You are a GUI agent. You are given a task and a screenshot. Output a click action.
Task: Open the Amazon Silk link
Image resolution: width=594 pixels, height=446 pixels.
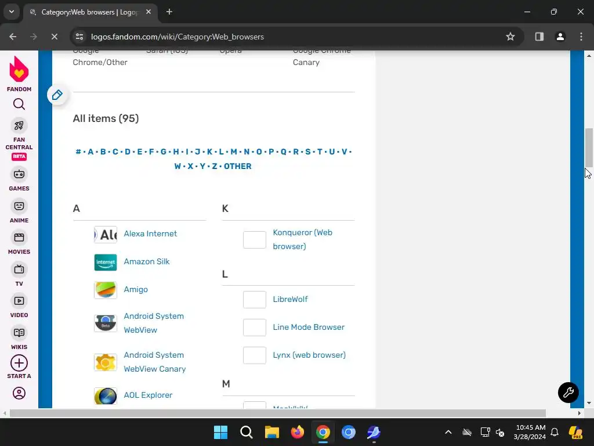pos(147,262)
